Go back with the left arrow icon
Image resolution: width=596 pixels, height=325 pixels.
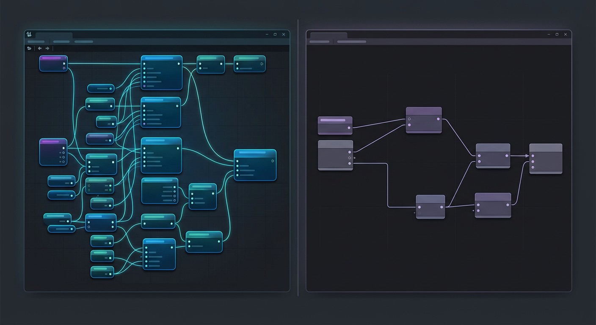point(40,48)
